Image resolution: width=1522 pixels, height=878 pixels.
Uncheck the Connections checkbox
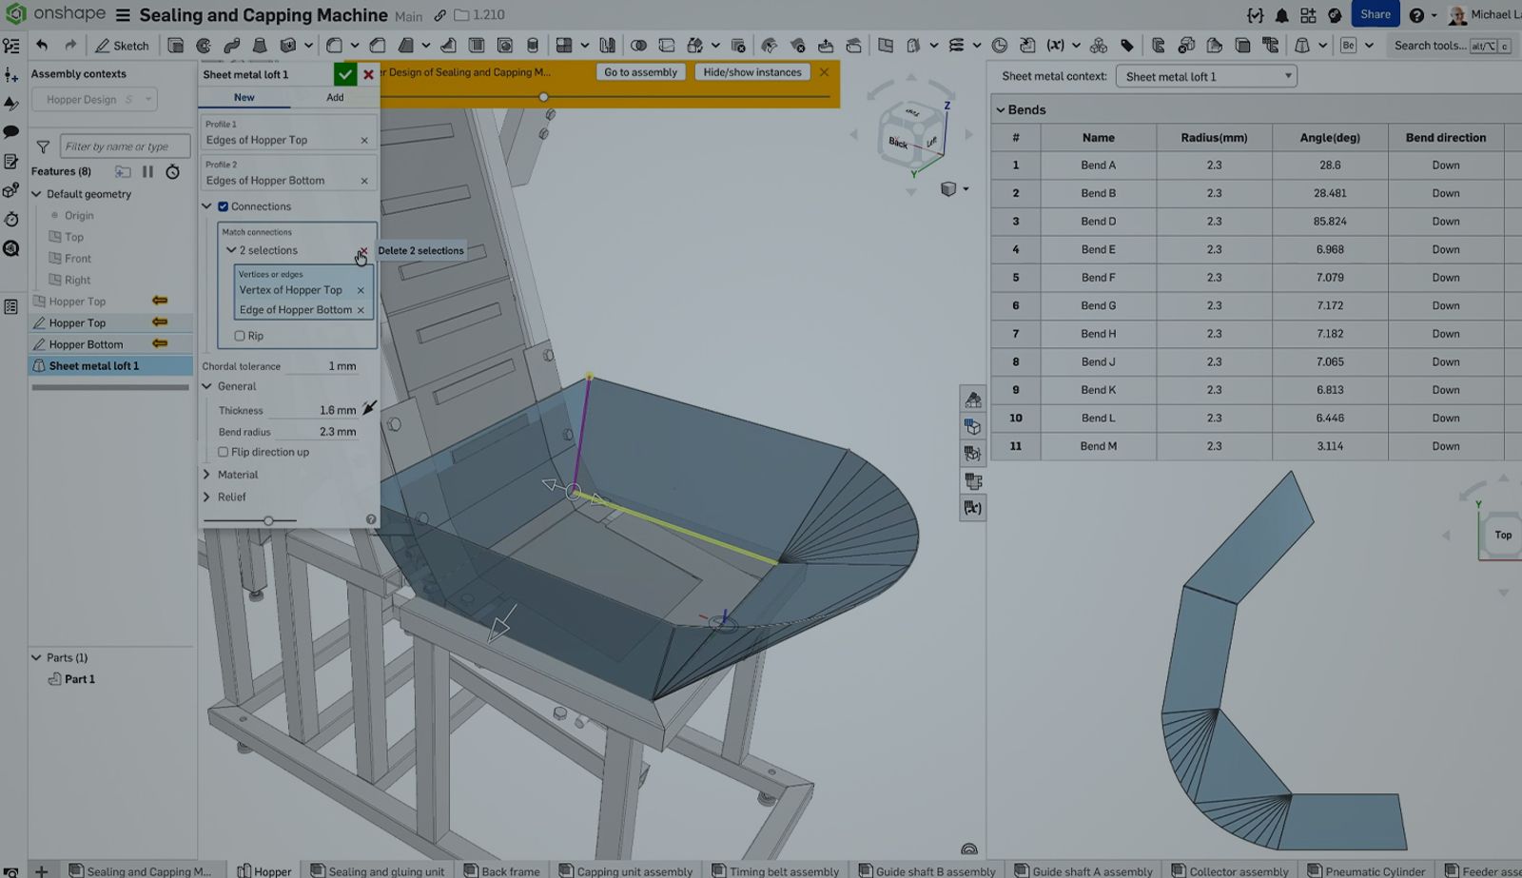coord(223,206)
